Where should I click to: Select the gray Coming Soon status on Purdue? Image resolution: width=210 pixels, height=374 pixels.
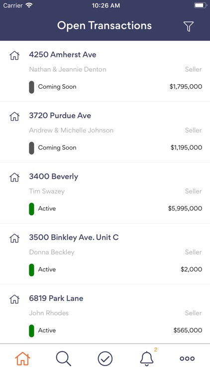tap(53, 148)
